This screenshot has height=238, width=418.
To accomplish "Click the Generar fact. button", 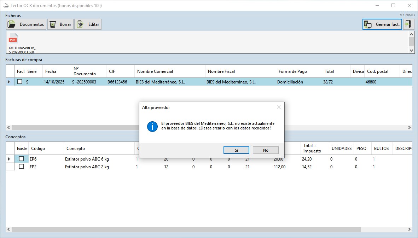I will click(382, 24).
